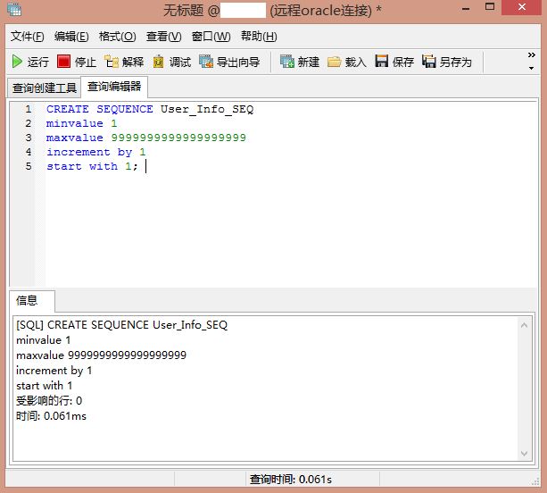Open the 窗口(W) Window menu
This screenshot has width=547, height=493.
coord(211,37)
